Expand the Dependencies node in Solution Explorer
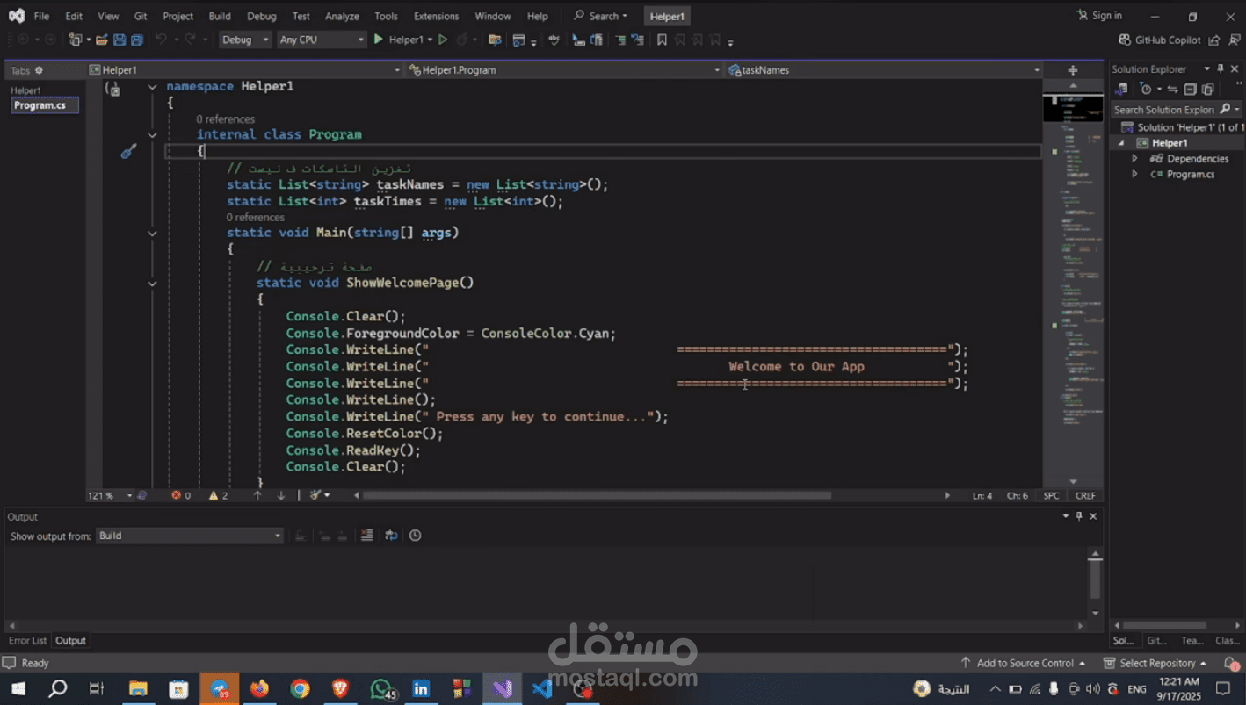The image size is (1246, 705). coord(1134,159)
